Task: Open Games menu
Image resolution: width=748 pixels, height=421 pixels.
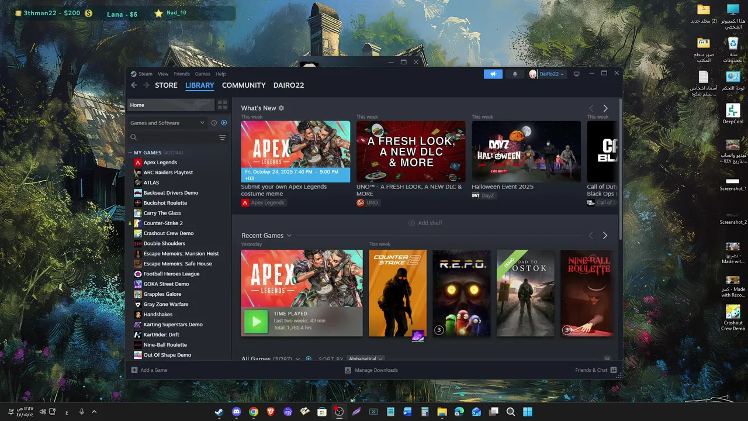Action: [x=203, y=74]
